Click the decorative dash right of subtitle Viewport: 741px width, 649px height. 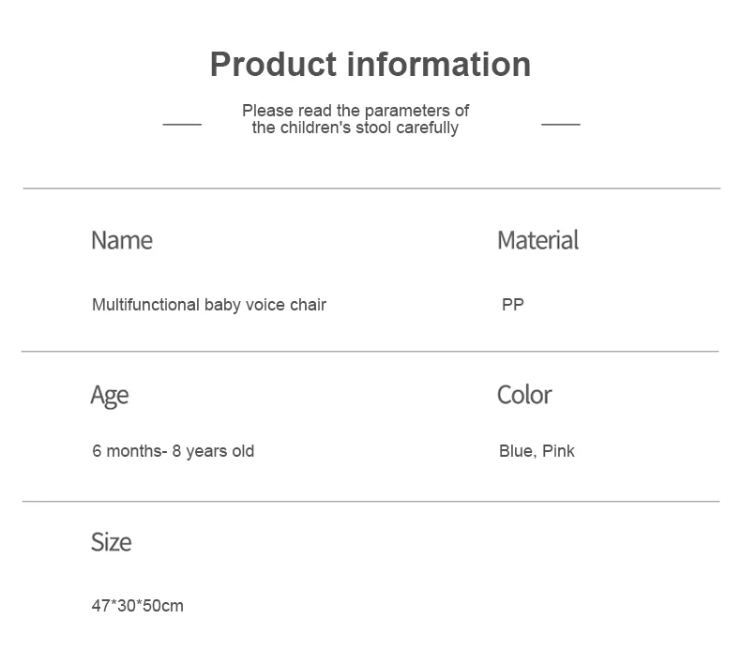coord(561,124)
